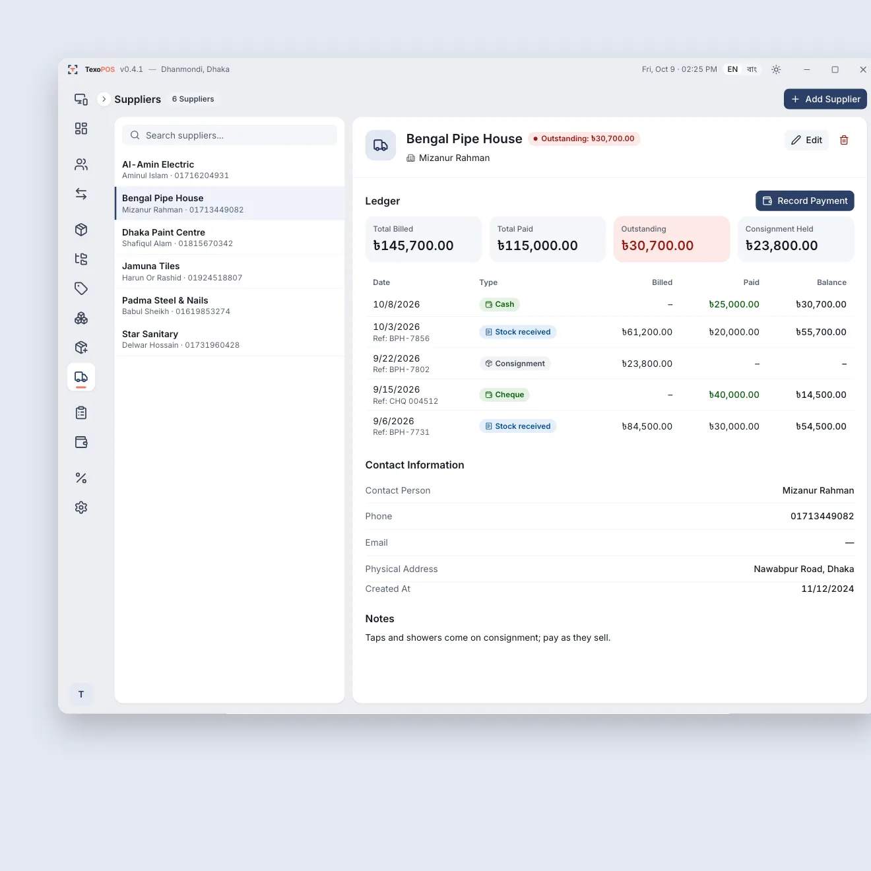871x871 pixels.
Task: Focus the Search suppliers field
Action: pos(230,135)
